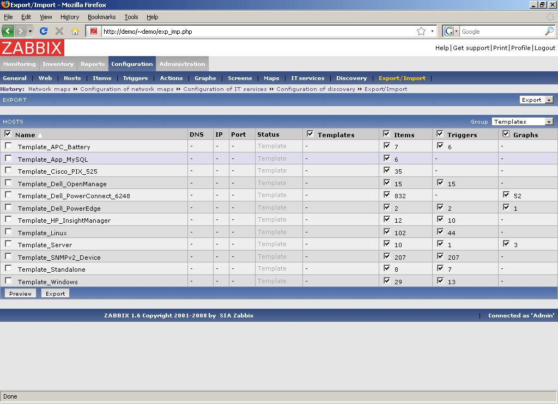Uncheck Items checkbox for Template_Dell_PowerConnect_6248
This screenshot has width=558, height=404.
387,194
